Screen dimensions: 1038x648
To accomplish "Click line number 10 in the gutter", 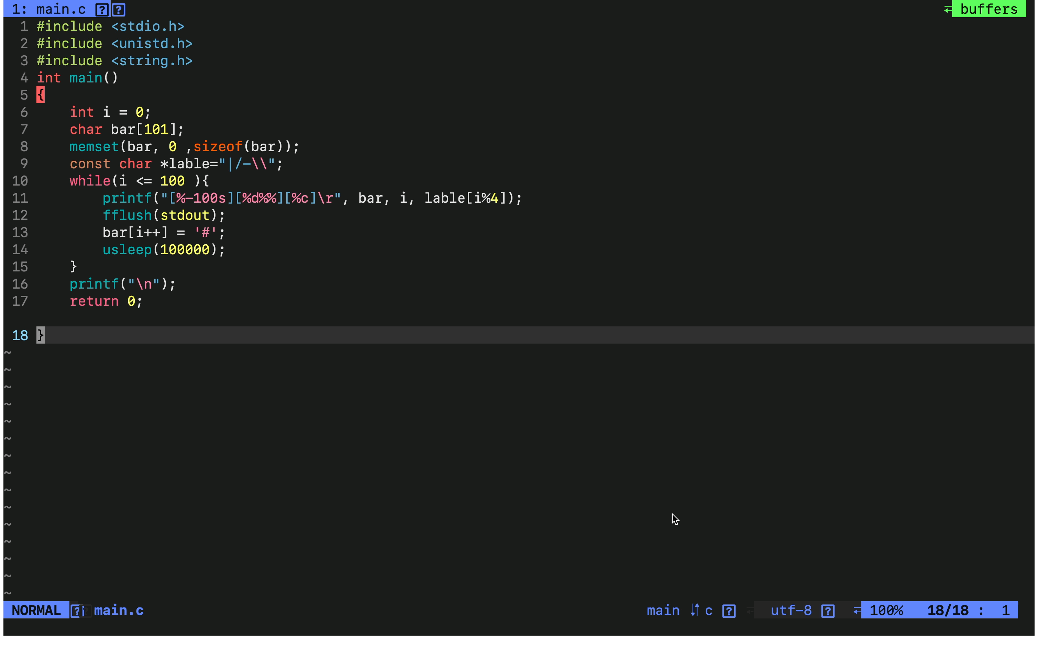I will (20, 181).
